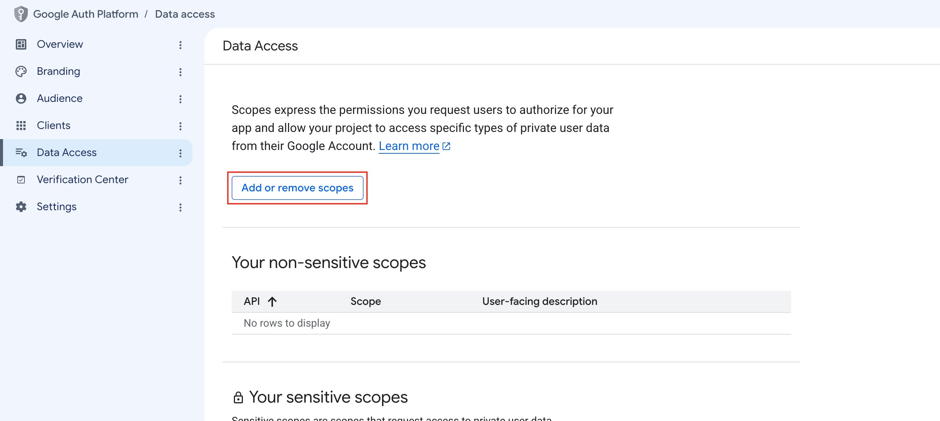Click the API column sort arrow
This screenshot has width=940, height=421.
point(272,301)
